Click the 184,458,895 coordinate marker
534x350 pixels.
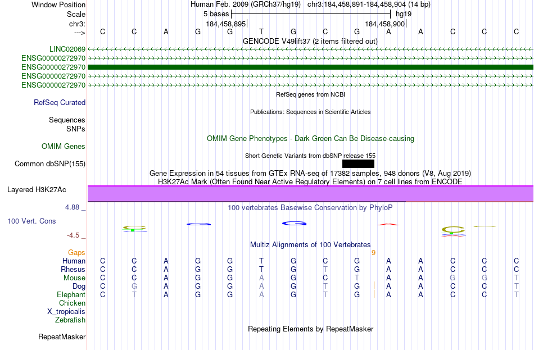tap(226, 24)
